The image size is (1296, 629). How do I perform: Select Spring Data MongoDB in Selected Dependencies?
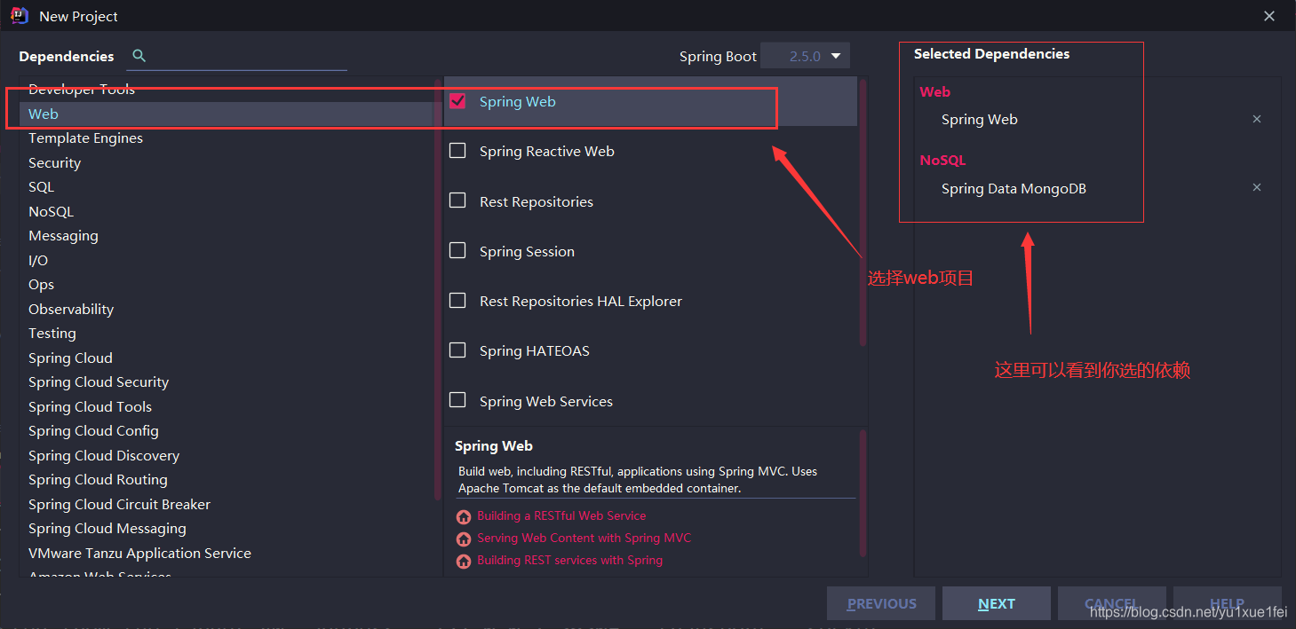(x=1014, y=189)
